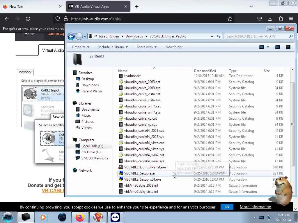Click Downloads in the address breadcrumb
This screenshot has height=223, width=298.
tap(134, 36)
